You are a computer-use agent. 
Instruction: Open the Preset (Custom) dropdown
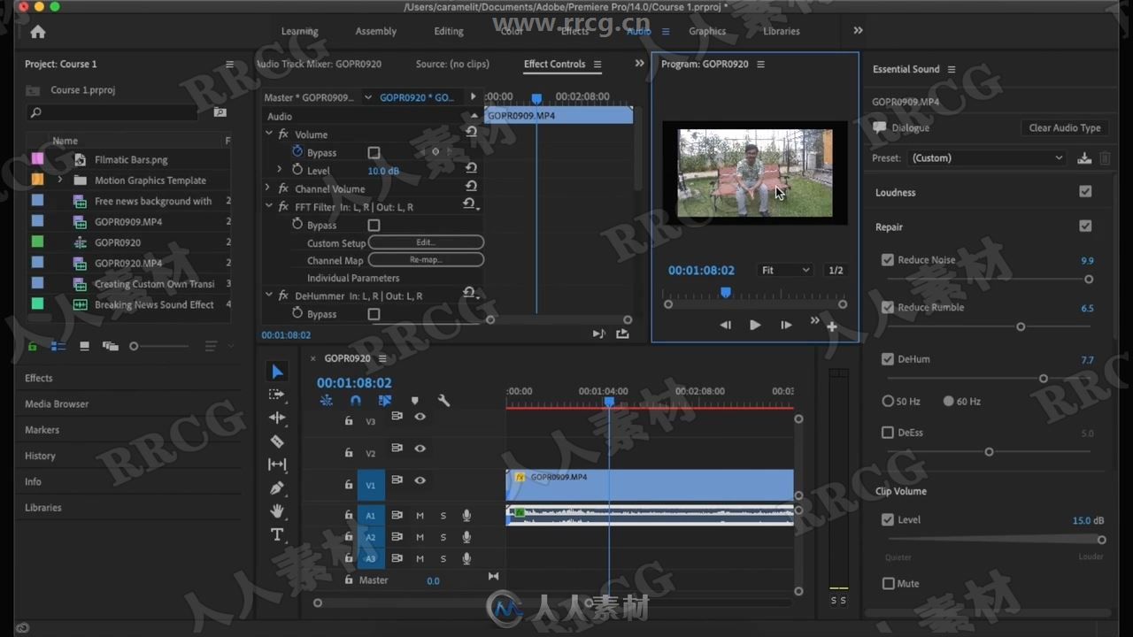[986, 158]
